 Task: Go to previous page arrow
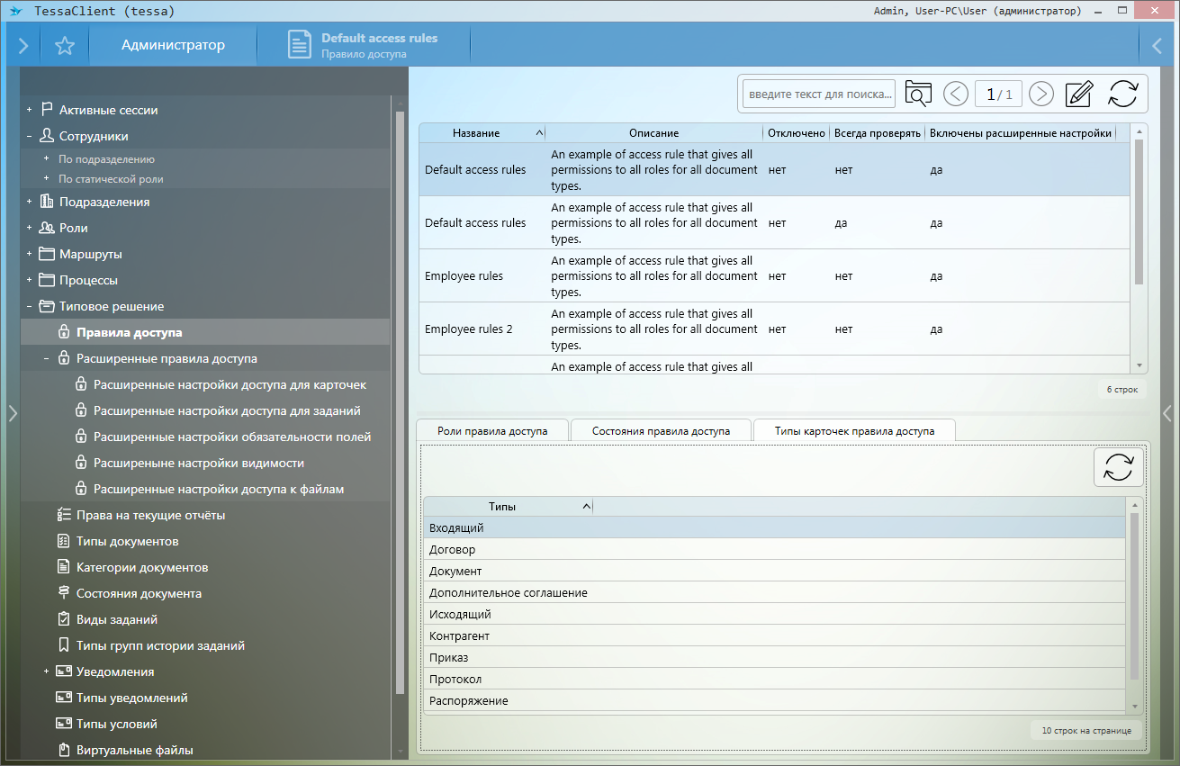[x=956, y=94]
